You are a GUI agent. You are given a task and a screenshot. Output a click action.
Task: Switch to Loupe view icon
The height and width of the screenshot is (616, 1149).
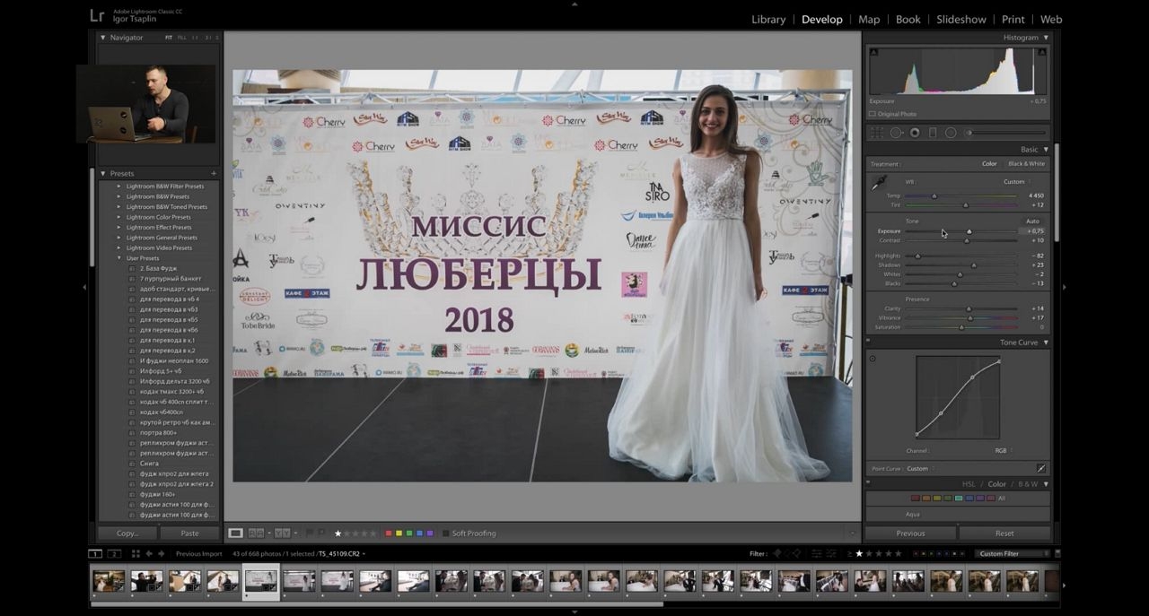(x=235, y=533)
